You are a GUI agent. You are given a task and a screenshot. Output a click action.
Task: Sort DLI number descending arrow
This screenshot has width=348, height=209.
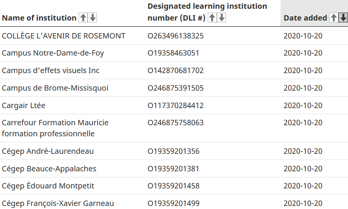coord(221,18)
